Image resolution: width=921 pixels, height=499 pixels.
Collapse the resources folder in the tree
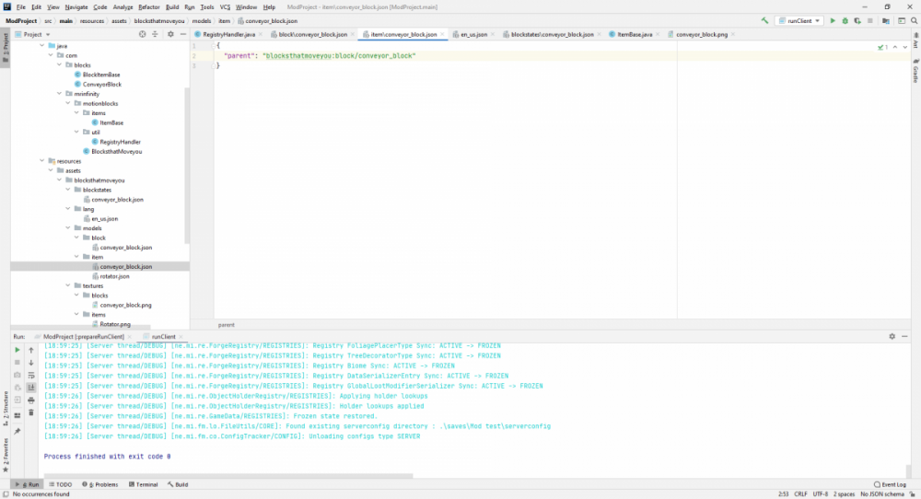42,161
